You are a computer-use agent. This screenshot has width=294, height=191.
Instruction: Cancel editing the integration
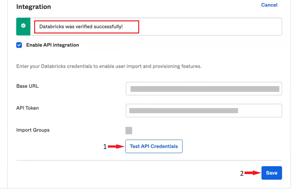coord(269,5)
